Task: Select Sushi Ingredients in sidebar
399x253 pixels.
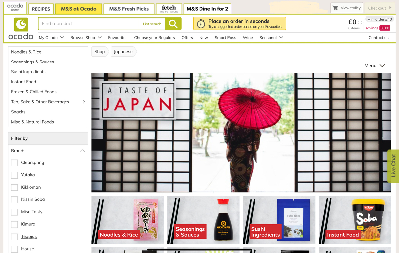Action: (x=28, y=72)
